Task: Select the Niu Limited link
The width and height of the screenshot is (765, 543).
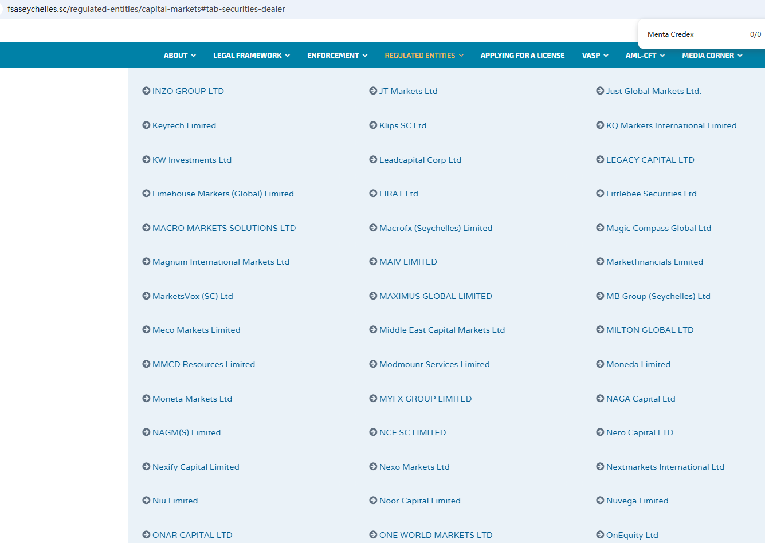Action: 175,501
